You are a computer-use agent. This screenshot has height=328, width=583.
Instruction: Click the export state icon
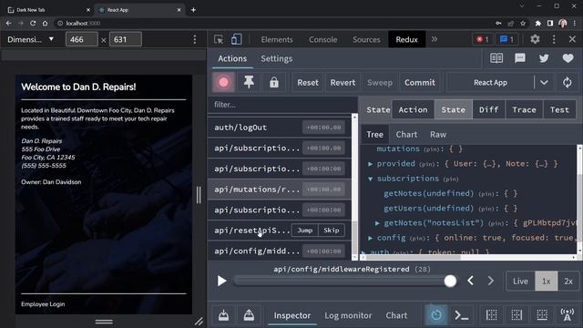[x=249, y=315]
